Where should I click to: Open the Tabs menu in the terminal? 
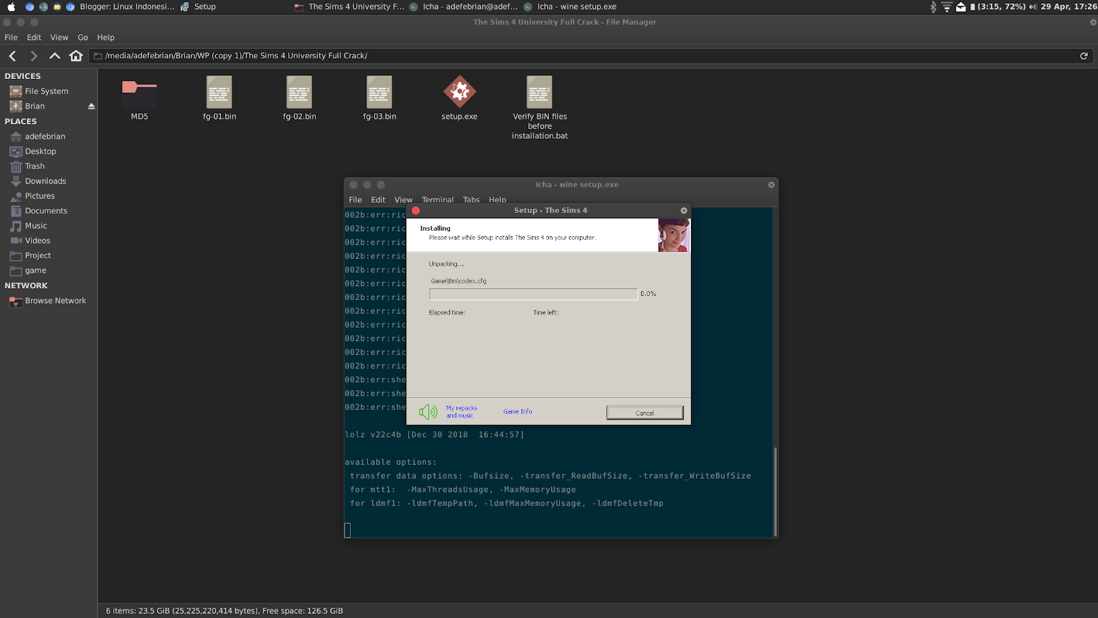pos(471,200)
